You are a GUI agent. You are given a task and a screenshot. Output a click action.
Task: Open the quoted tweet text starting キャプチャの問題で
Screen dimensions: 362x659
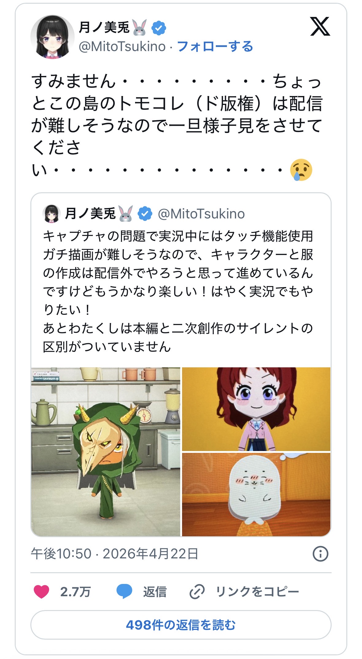point(178,291)
